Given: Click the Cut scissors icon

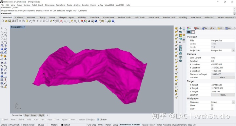Looking at the screenshot, I should coord(20,21).
